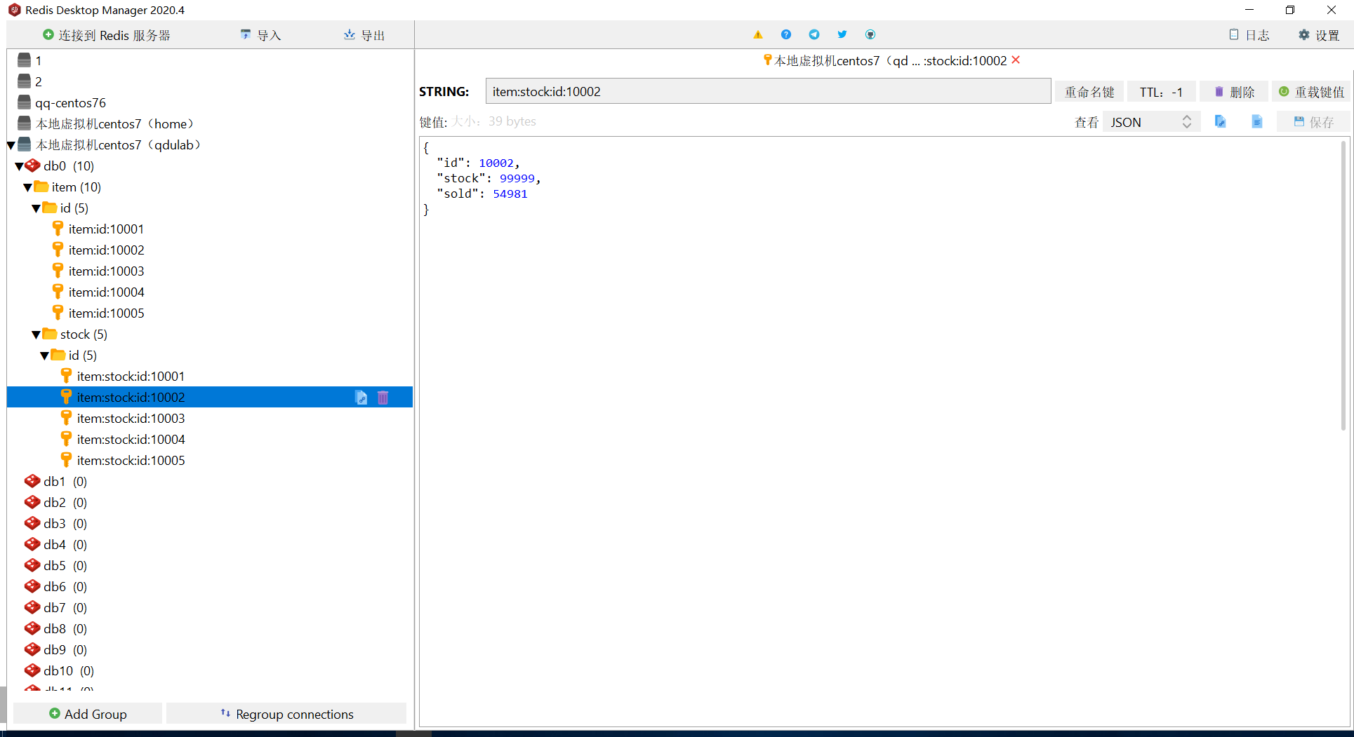The image size is (1354, 737).
Task: Click the Regroup connections button
Action: pos(286,714)
